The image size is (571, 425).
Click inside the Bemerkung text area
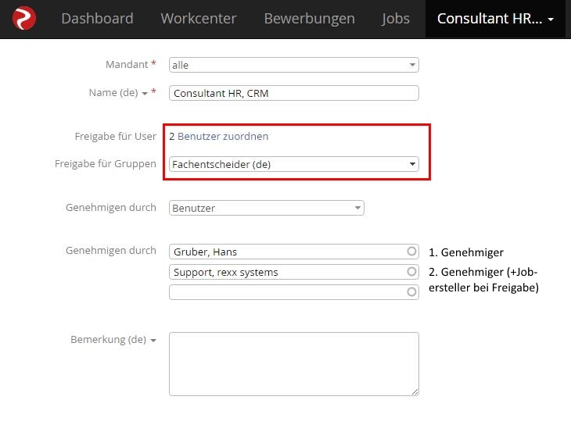click(x=294, y=364)
